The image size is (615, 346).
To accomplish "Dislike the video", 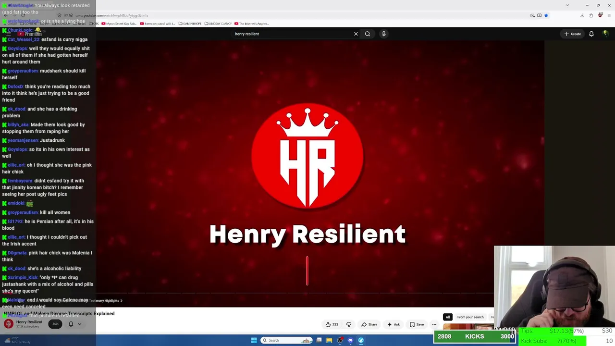I will 349,324.
